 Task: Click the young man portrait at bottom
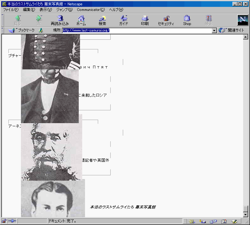point(53,199)
